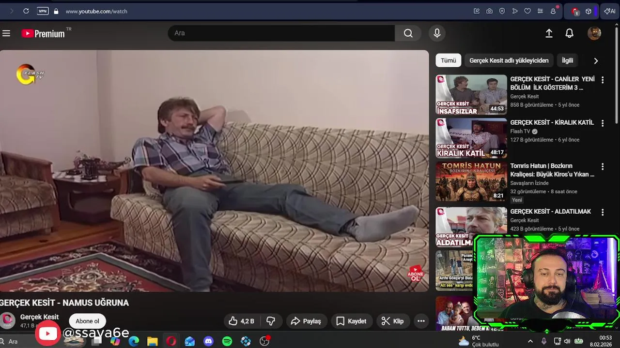The image size is (620, 348).
Task: Go to YouTube Premium home logo
Action: tap(44, 33)
